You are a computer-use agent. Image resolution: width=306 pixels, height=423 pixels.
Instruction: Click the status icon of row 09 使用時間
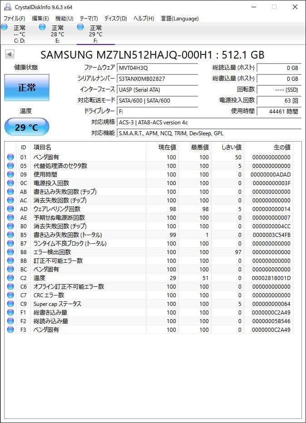[10, 174]
